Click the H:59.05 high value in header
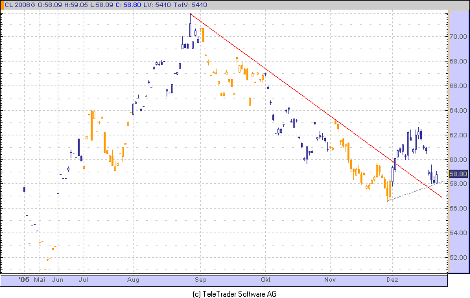Viewport: 470px width, 298px height. click(77, 5)
